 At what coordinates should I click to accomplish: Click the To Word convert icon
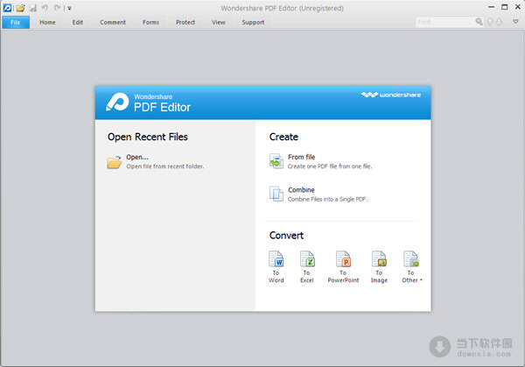click(276, 259)
